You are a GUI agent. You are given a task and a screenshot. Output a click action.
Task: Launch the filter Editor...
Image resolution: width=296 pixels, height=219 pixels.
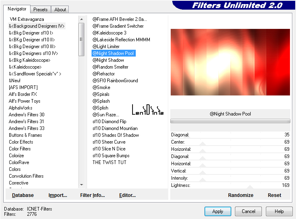[127, 195]
